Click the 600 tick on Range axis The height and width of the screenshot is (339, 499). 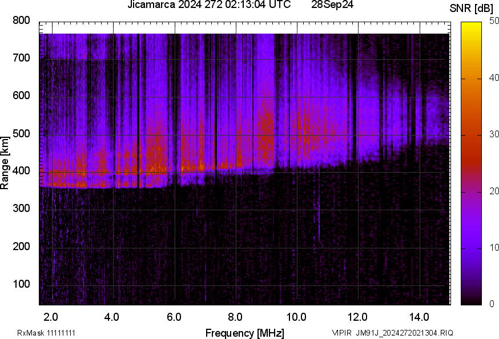point(21,96)
